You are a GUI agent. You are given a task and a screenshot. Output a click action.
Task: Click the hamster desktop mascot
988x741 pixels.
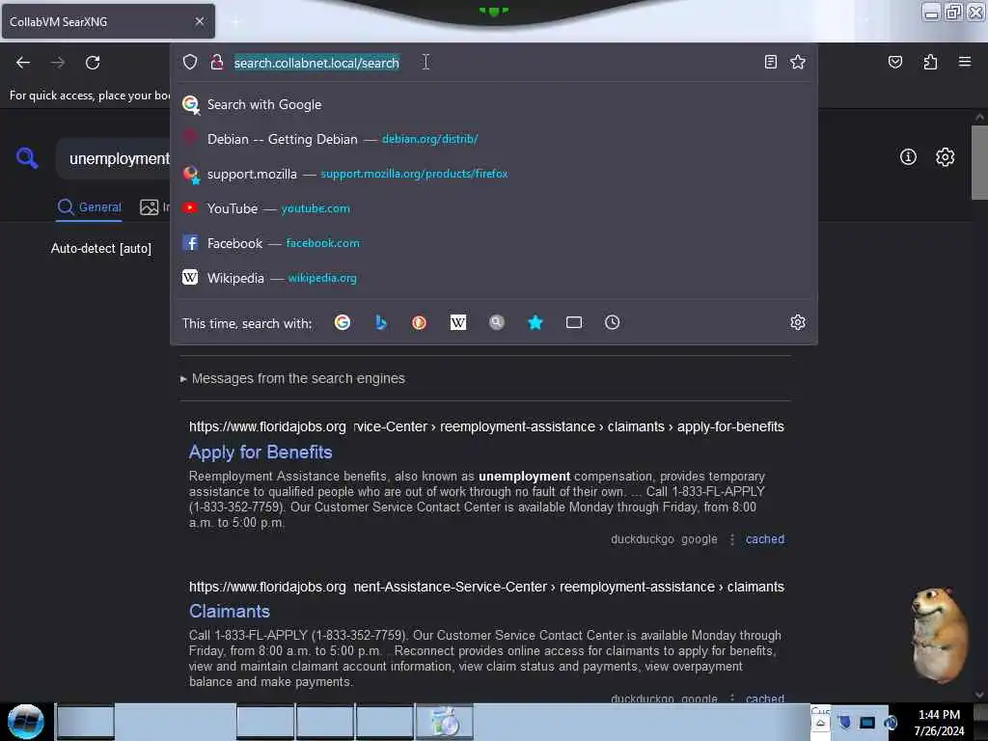coord(939,635)
